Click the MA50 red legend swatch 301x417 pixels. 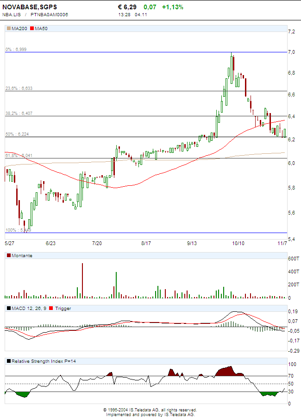(x=32, y=28)
